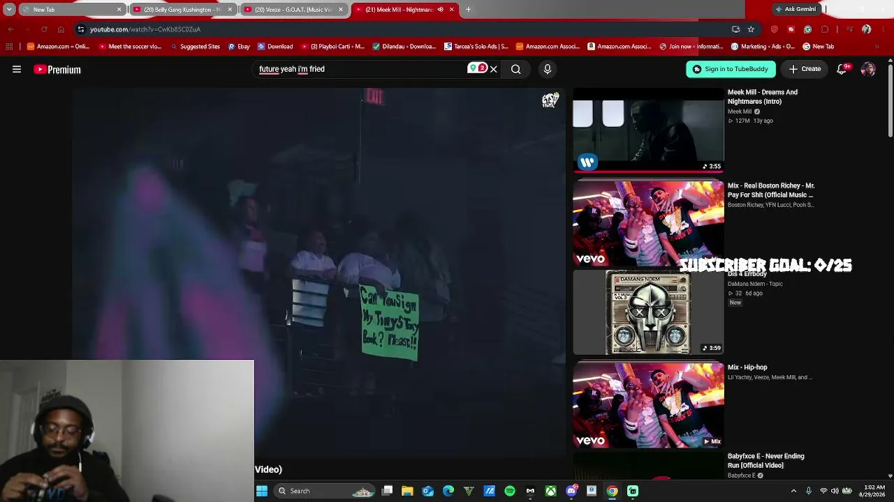Reload the page
The height and width of the screenshot is (502, 894).
point(44,29)
